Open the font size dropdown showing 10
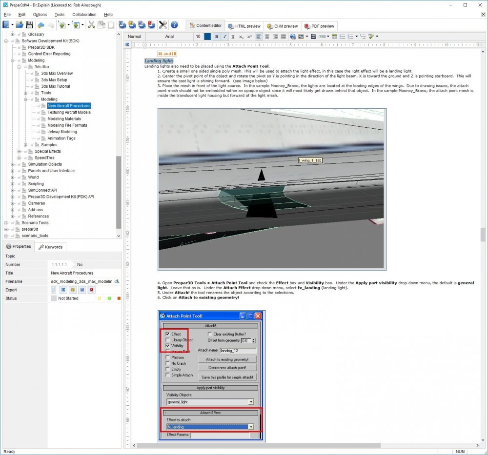 point(198,37)
